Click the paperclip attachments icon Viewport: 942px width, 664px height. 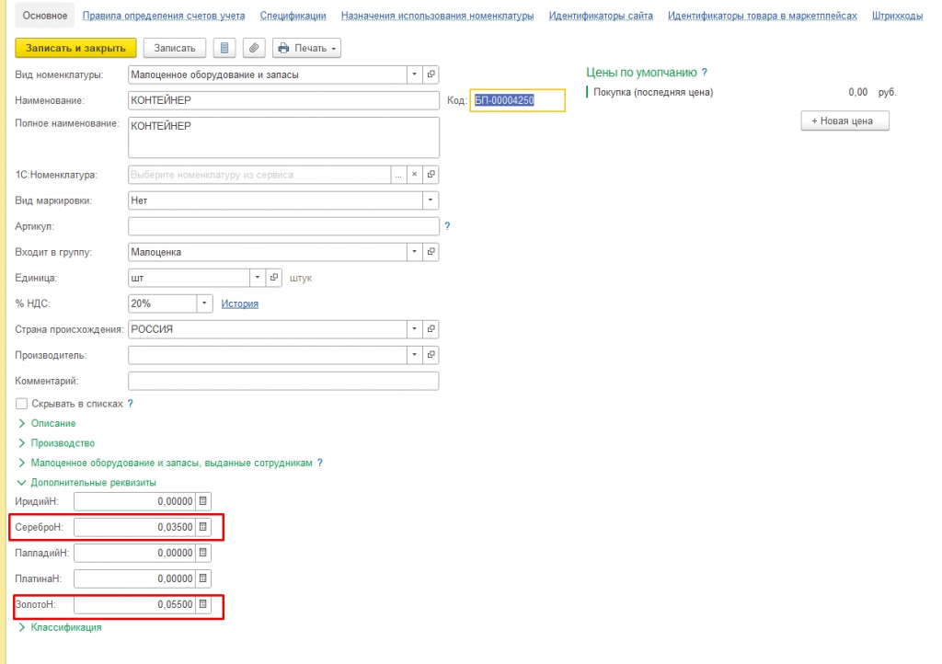[254, 48]
